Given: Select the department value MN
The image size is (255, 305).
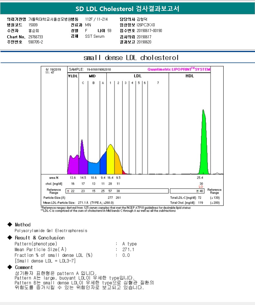Looking at the screenshot, I should tap(88, 25).
